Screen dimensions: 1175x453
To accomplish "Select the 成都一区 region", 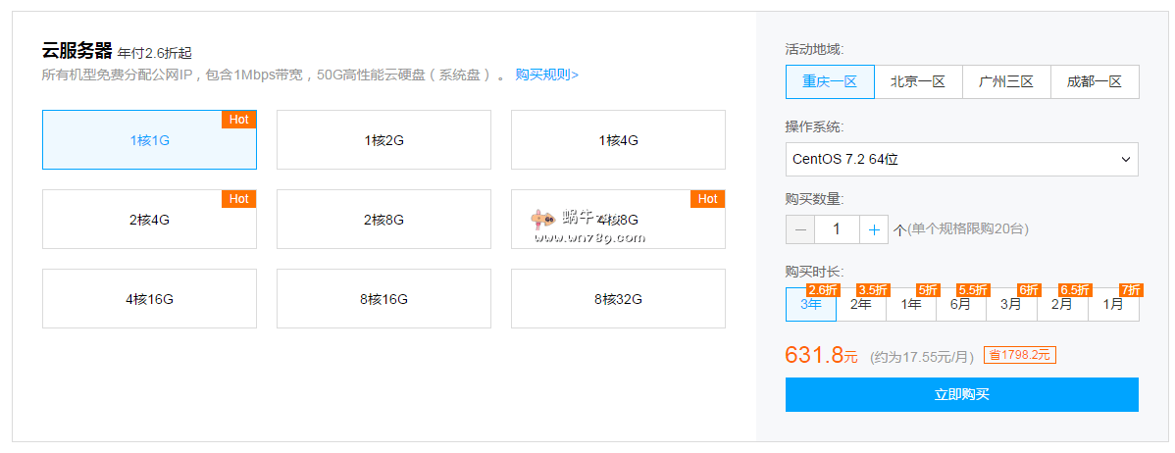I will click(x=1095, y=82).
